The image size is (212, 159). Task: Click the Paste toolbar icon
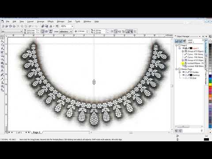tap(26, 26)
